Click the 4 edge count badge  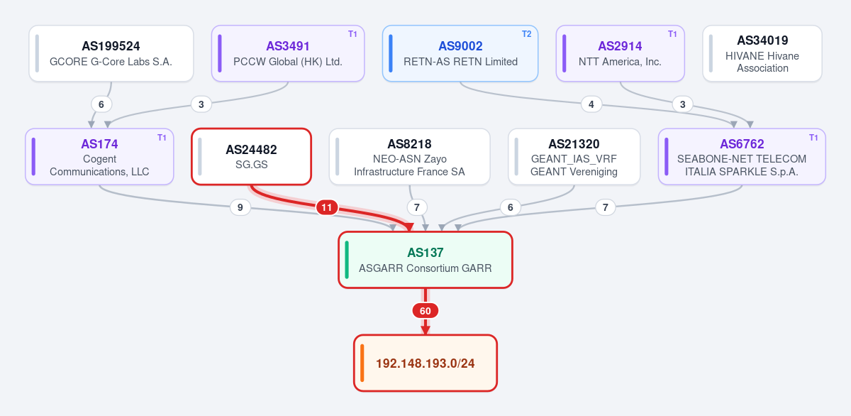(591, 104)
